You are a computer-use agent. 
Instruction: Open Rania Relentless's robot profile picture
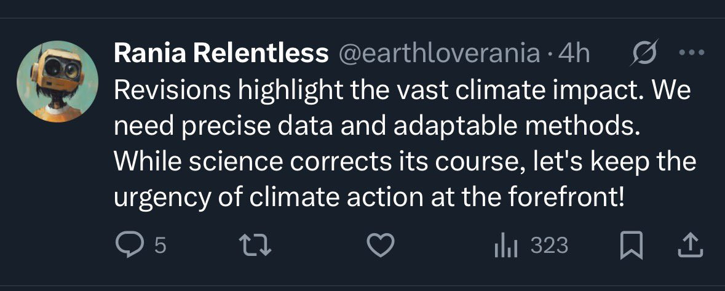(57, 82)
